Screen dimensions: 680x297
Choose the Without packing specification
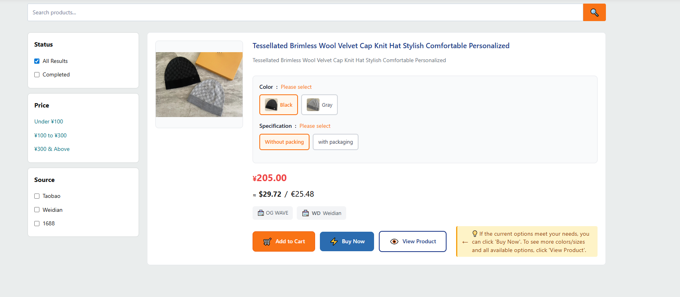click(284, 142)
